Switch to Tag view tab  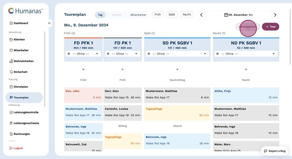click(100, 15)
